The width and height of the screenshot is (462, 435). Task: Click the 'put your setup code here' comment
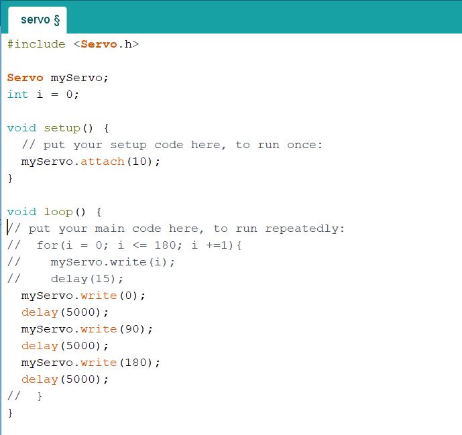point(172,145)
